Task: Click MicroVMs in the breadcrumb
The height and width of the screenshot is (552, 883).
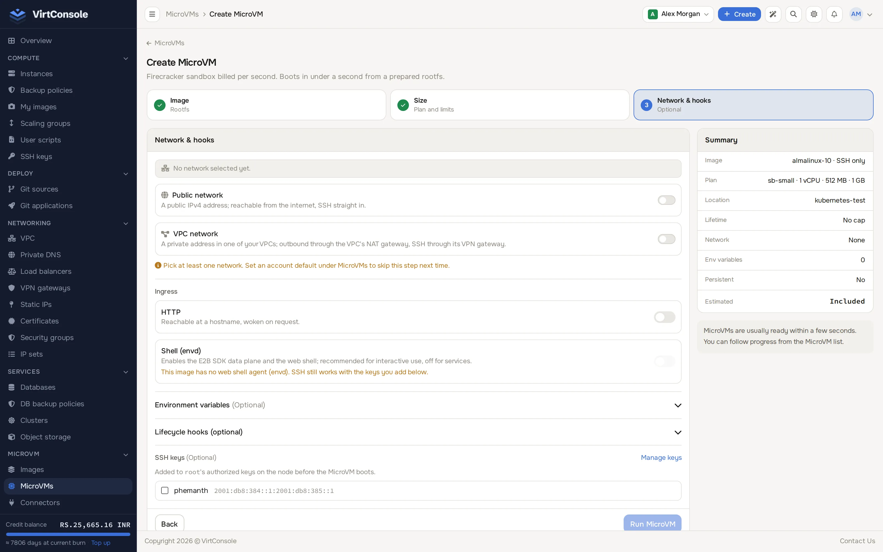Action: (182, 14)
